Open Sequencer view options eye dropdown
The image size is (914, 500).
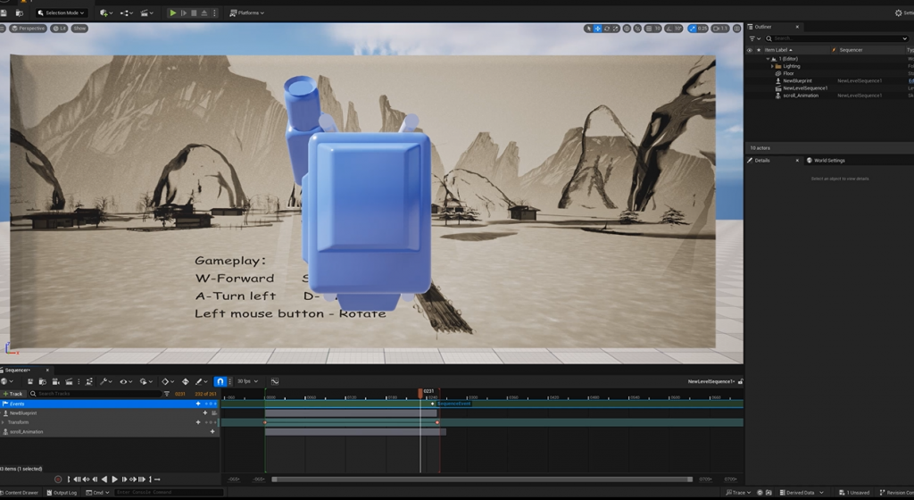pyautogui.click(x=125, y=382)
